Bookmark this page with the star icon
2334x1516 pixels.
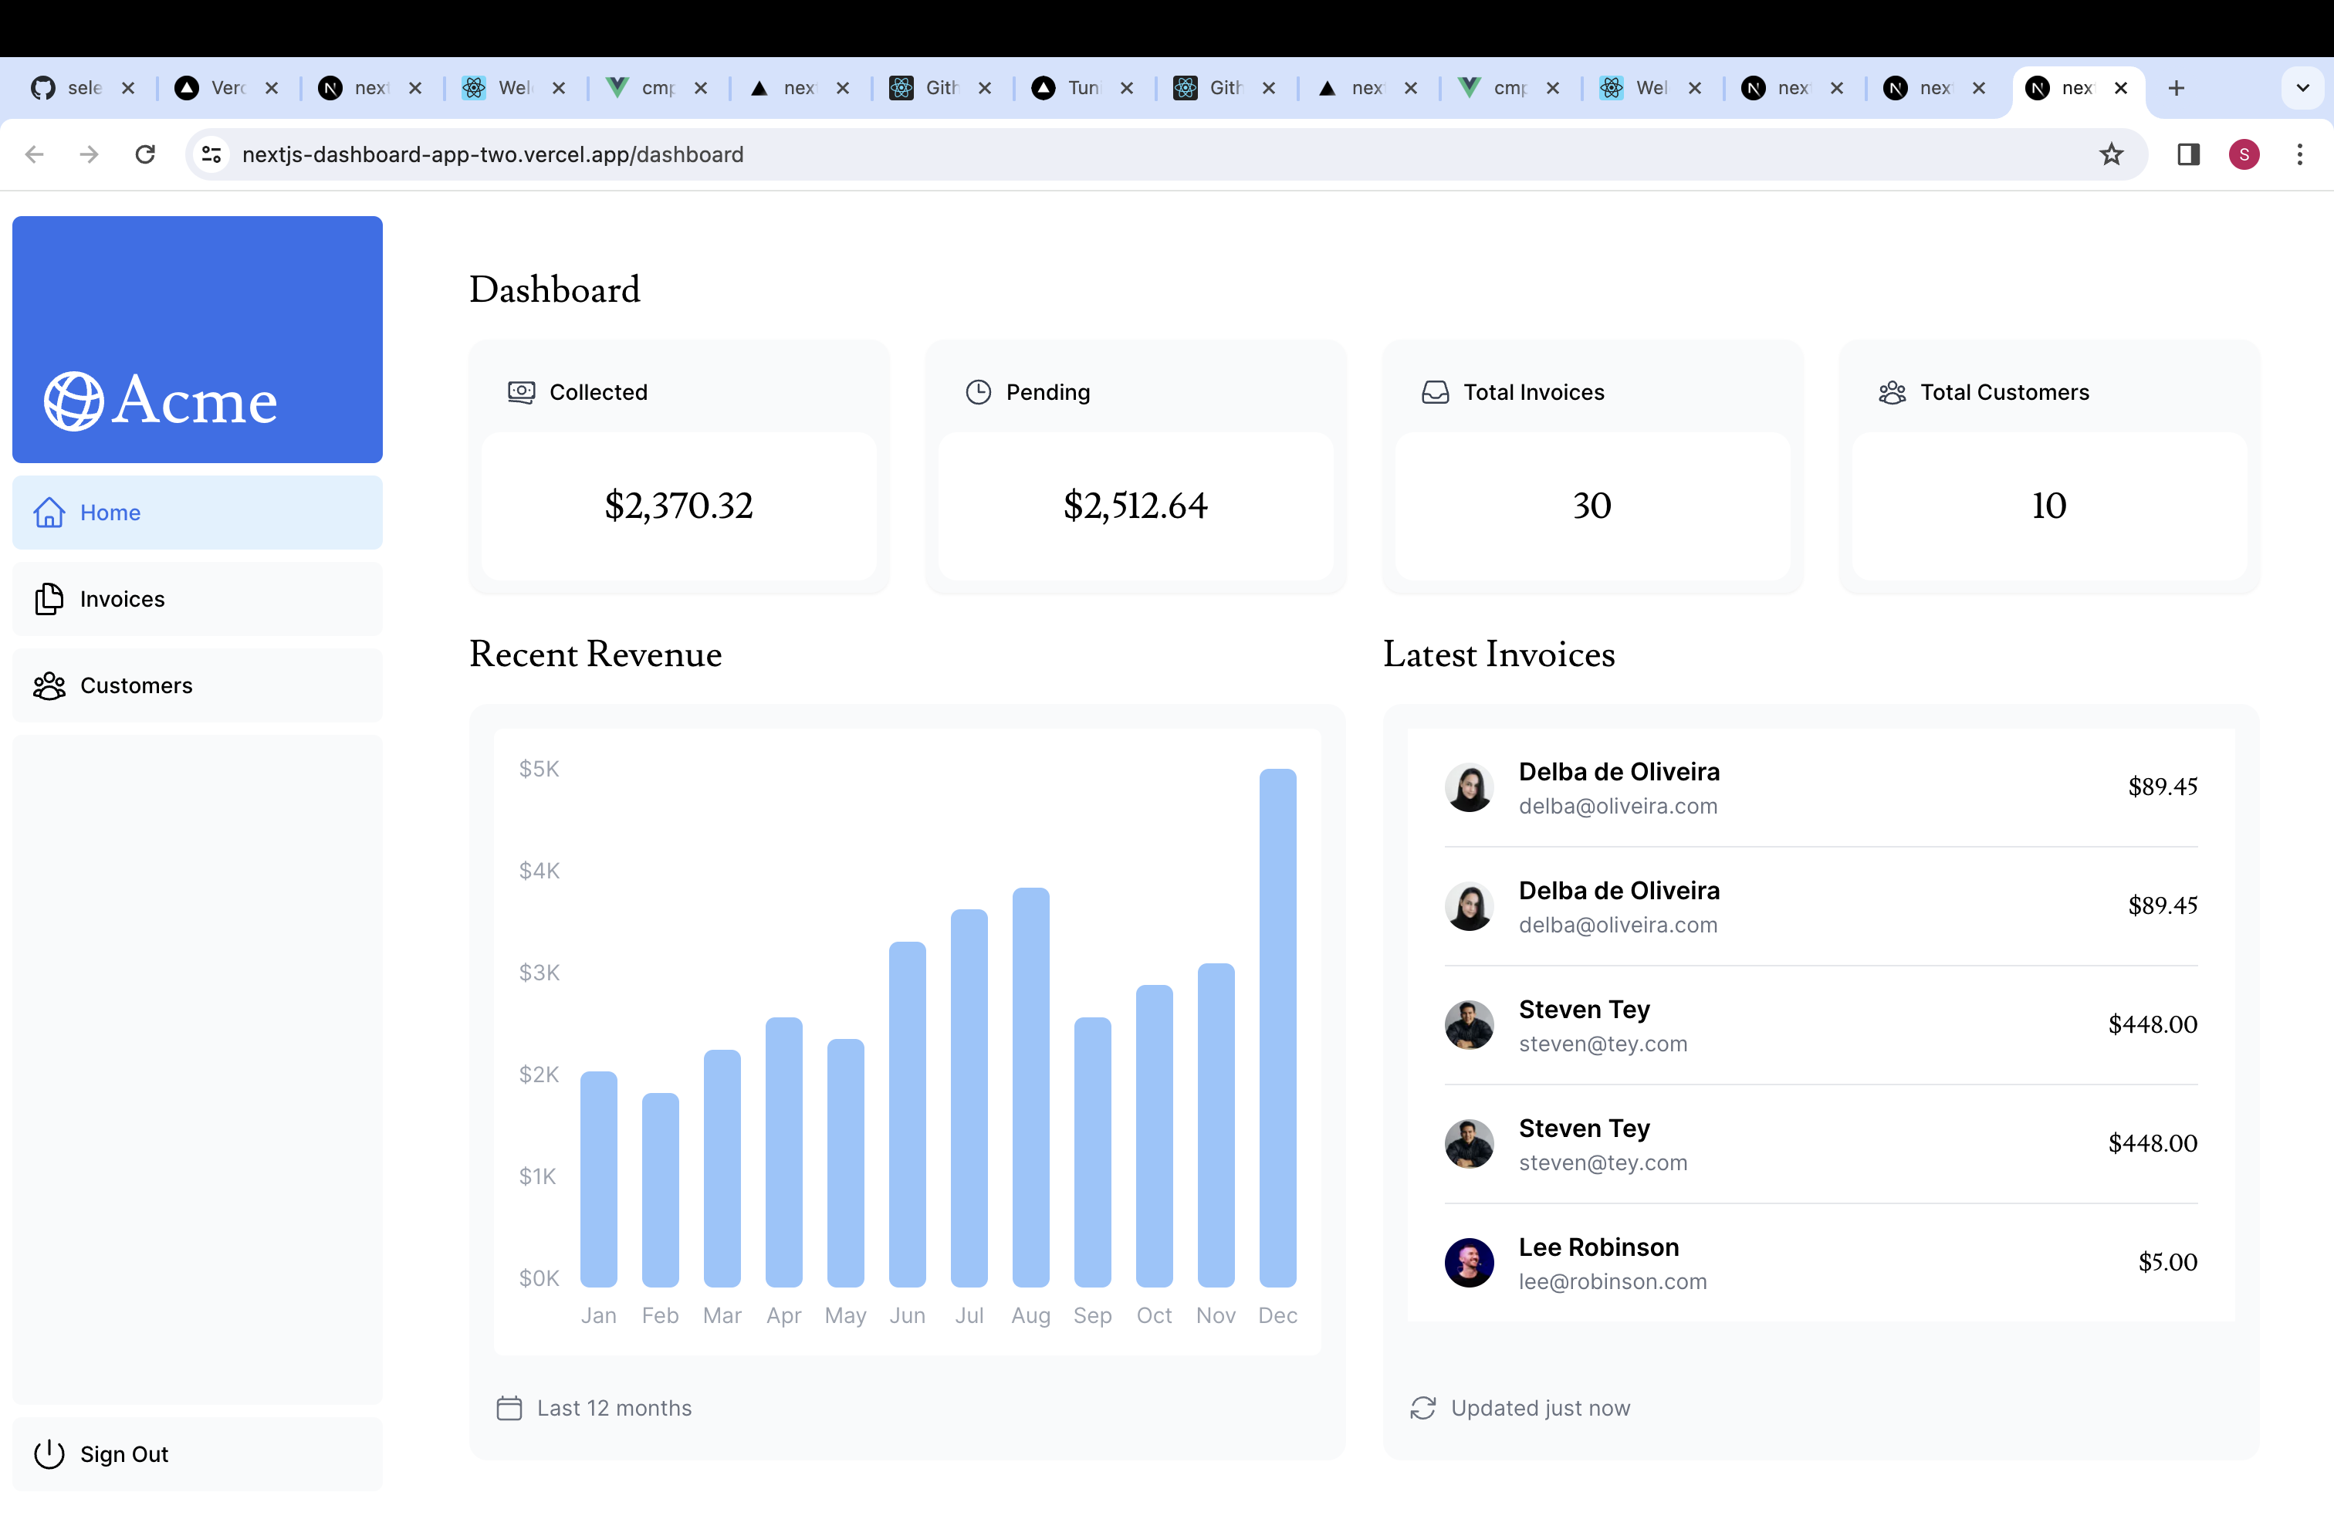[2112, 154]
